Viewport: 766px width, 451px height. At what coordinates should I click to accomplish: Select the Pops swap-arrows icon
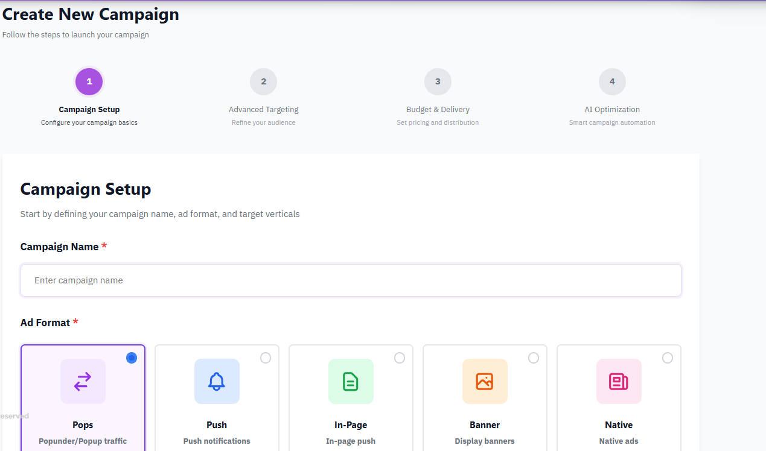pos(83,381)
